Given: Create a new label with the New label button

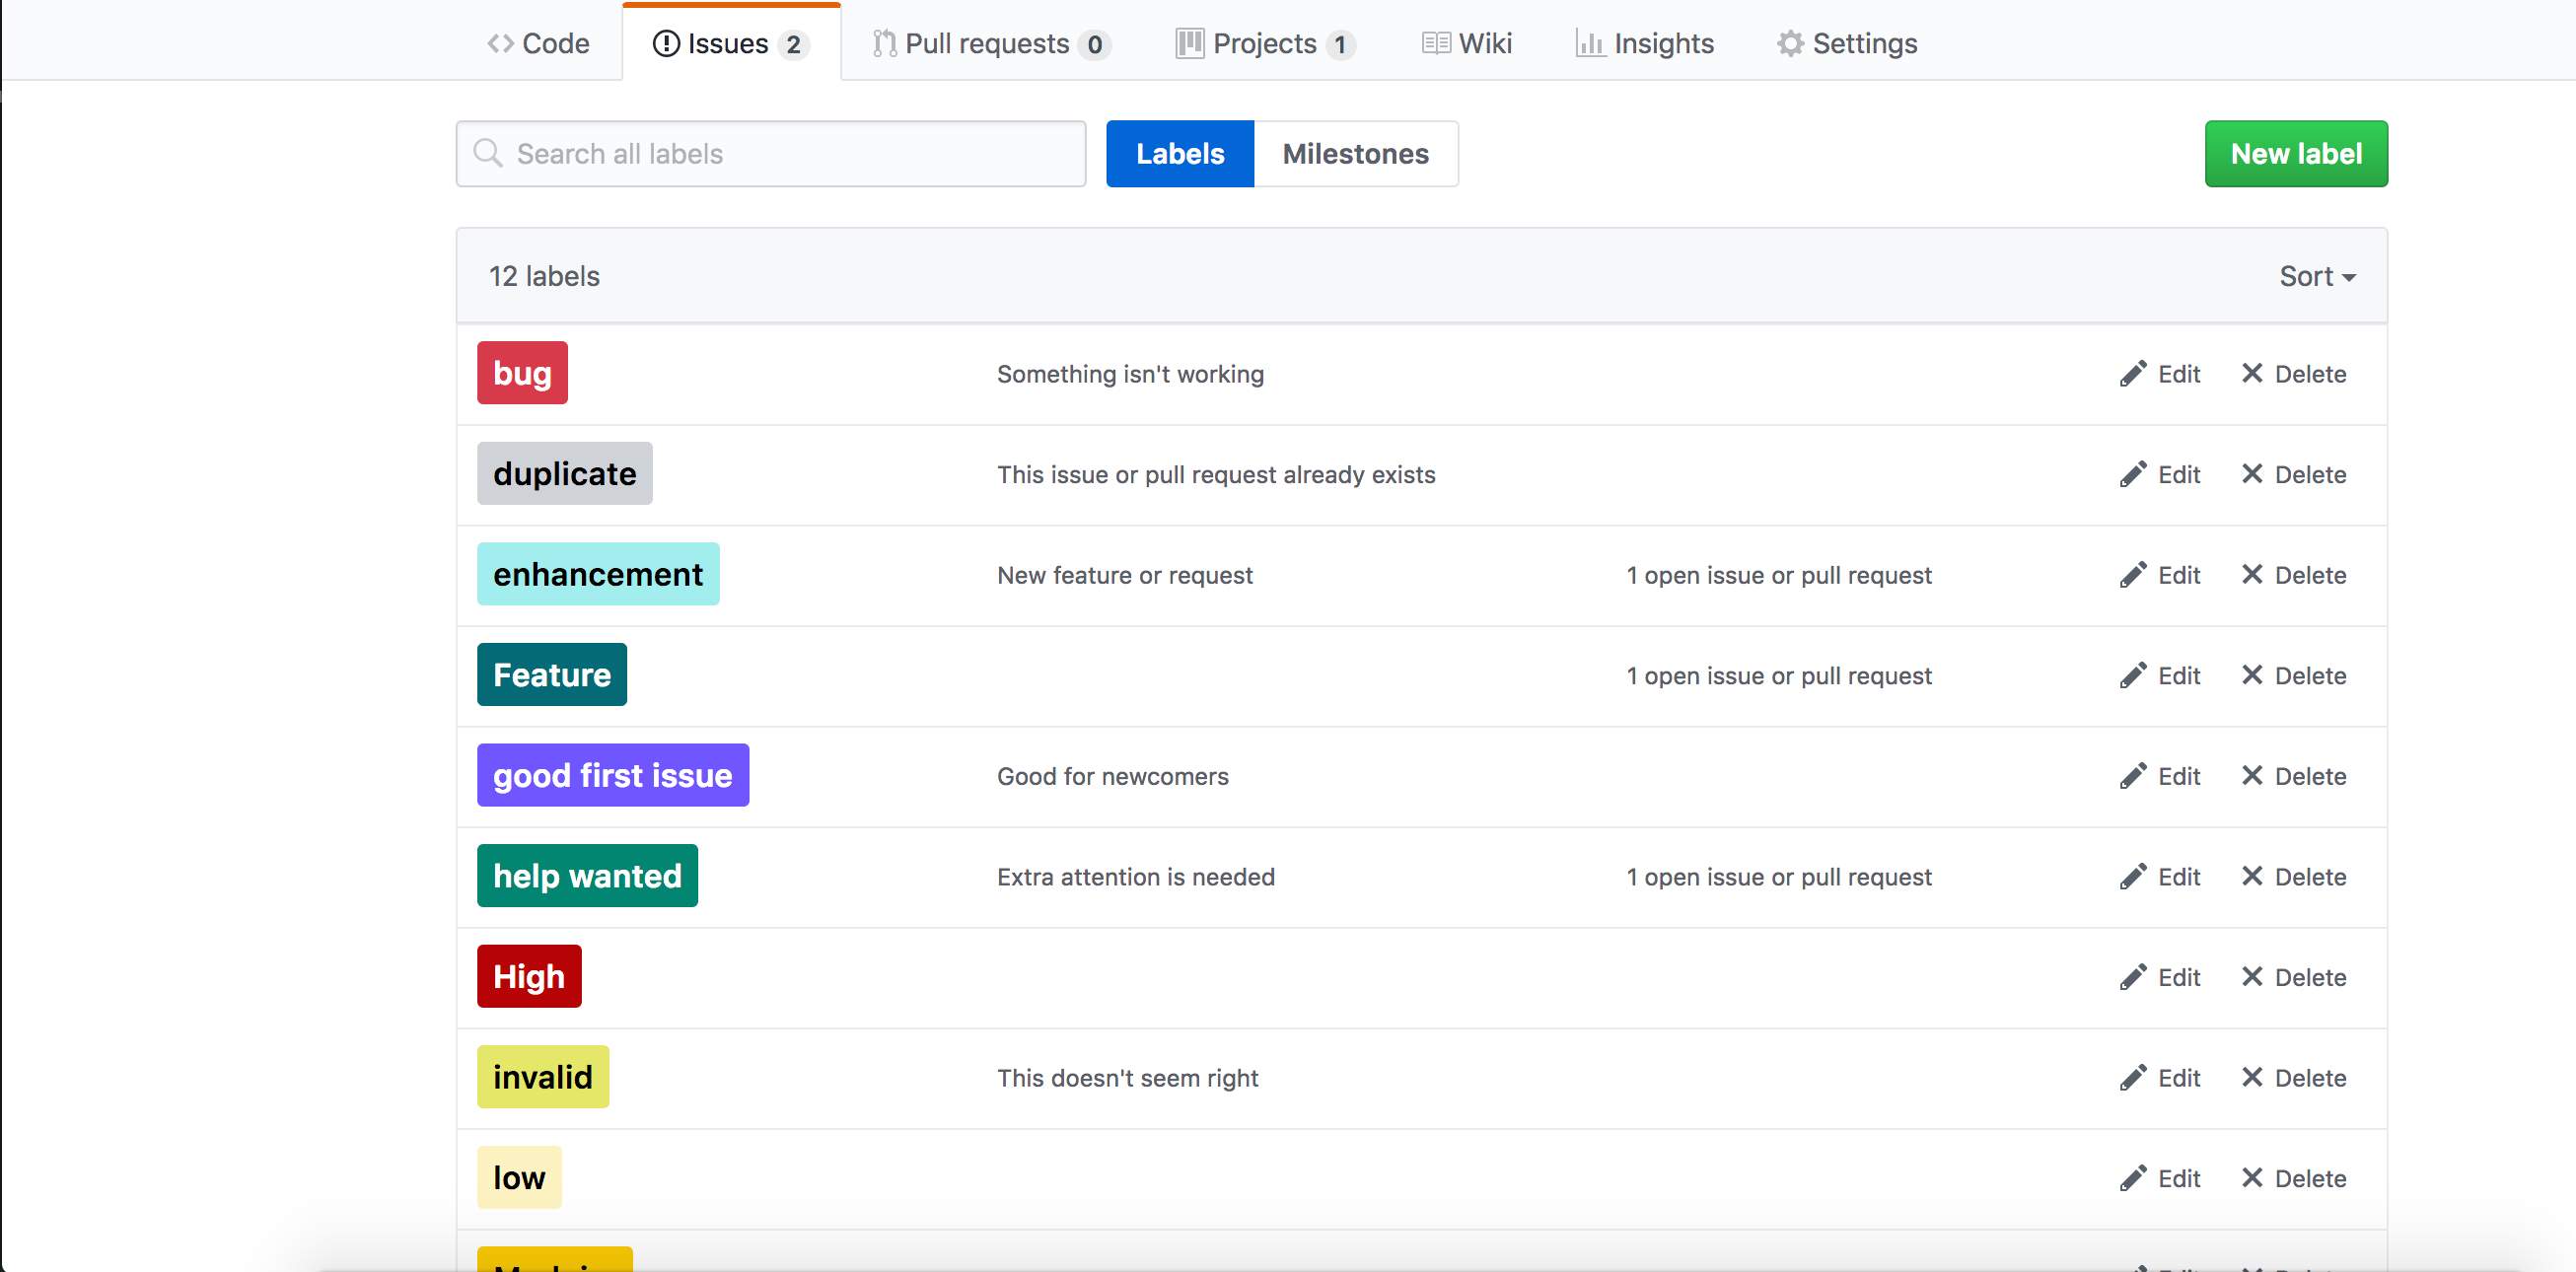Looking at the screenshot, I should click(2296, 153).
